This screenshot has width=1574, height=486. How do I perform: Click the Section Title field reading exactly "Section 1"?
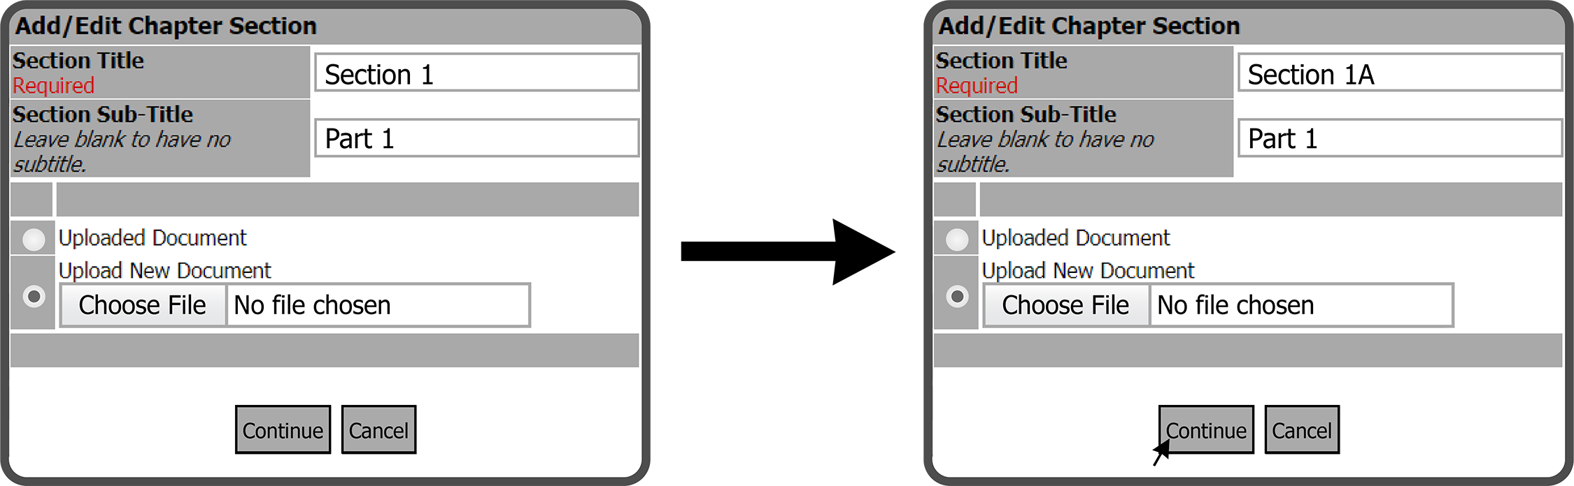(476, 73)
